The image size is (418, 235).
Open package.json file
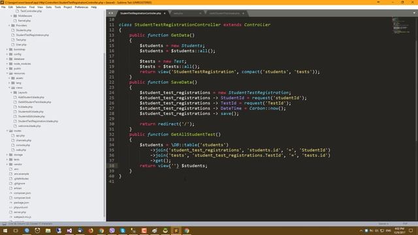22,203
